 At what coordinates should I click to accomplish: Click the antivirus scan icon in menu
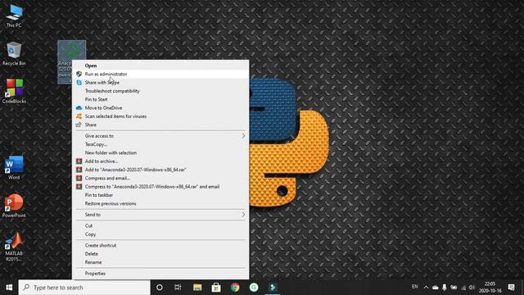point(79,116)
